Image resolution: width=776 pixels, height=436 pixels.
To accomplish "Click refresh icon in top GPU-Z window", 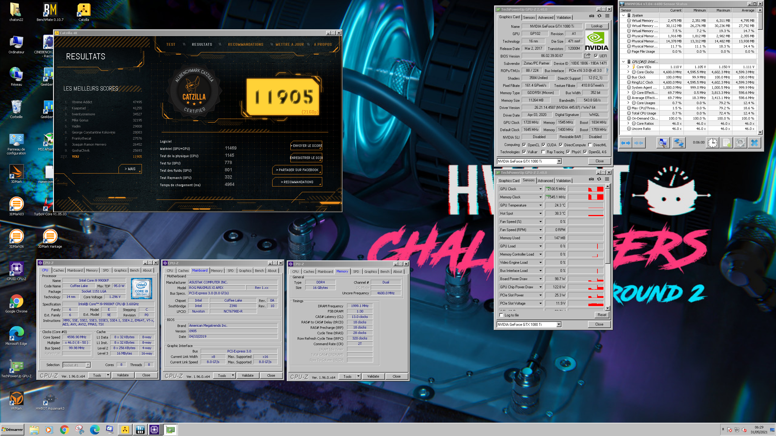I will (599, 16).
